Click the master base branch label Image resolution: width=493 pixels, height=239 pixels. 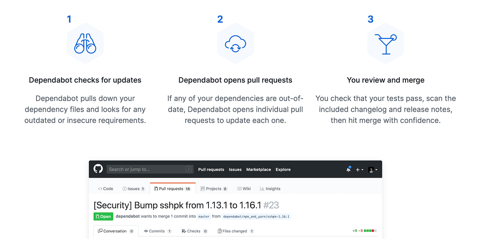[x=204, y=216]
